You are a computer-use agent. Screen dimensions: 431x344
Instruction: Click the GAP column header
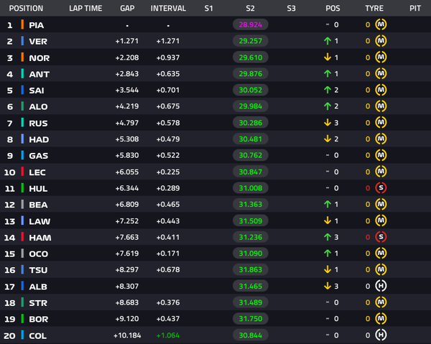tap(127, 8)
